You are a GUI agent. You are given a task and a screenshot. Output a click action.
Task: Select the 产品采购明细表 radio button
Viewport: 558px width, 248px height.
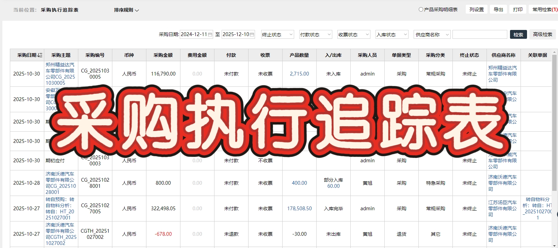[x=421, y=10]
